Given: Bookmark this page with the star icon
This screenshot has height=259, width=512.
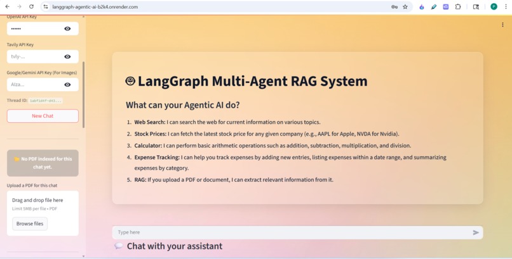Looking at the screenshot, I should (x=405, y=6).
